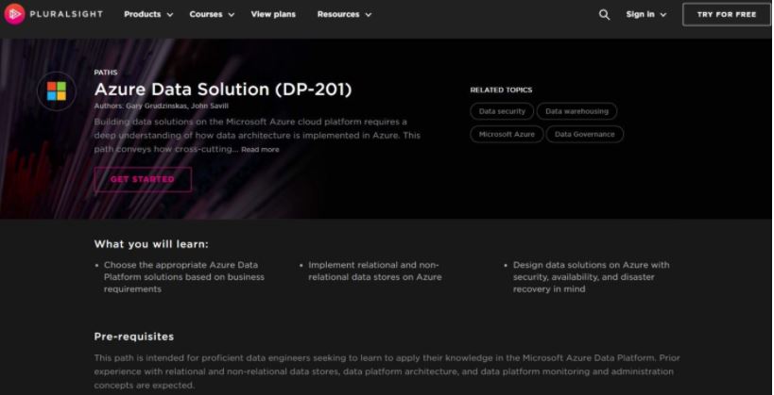Click the Pre-requisites section heading
Viewport: 774px width, 395px height.
(134, 337)
